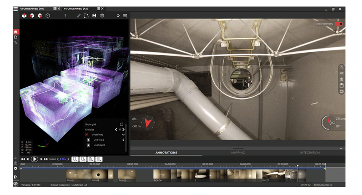Take a snapshot with the camera icon
This screenshot has width=362, height=195.
(341, 91)
